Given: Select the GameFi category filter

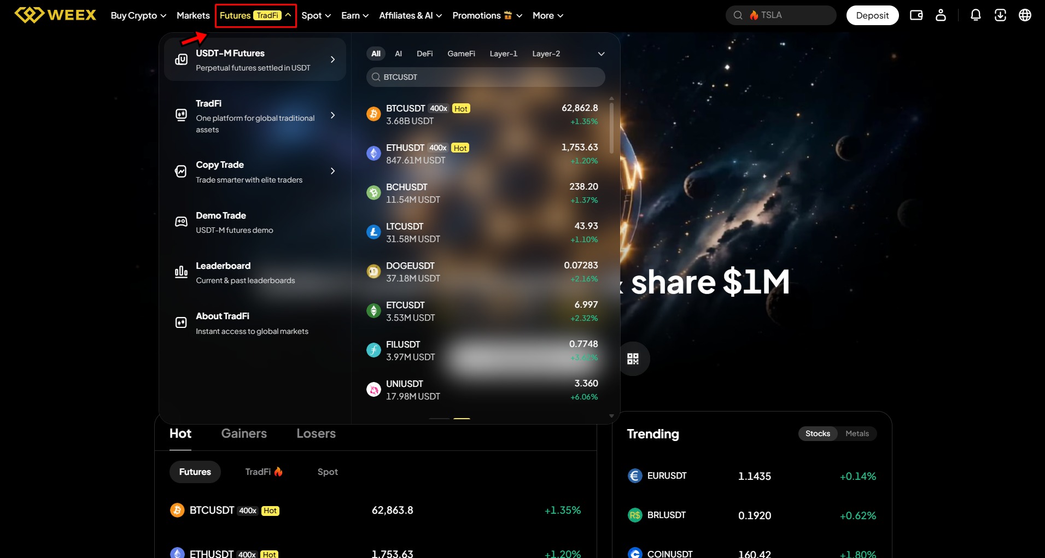Looking at the screenshot, I should point(461,54).
